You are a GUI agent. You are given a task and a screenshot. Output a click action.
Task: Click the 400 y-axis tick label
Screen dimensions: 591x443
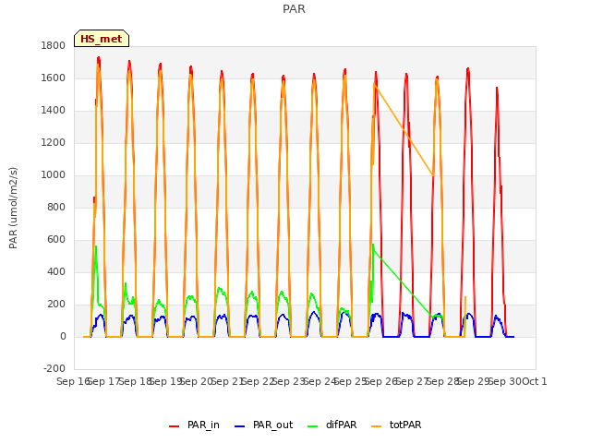click(56, 272)
